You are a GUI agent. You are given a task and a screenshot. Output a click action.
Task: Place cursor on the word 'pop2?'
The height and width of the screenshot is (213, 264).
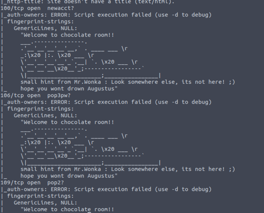(x=55, y=183)
